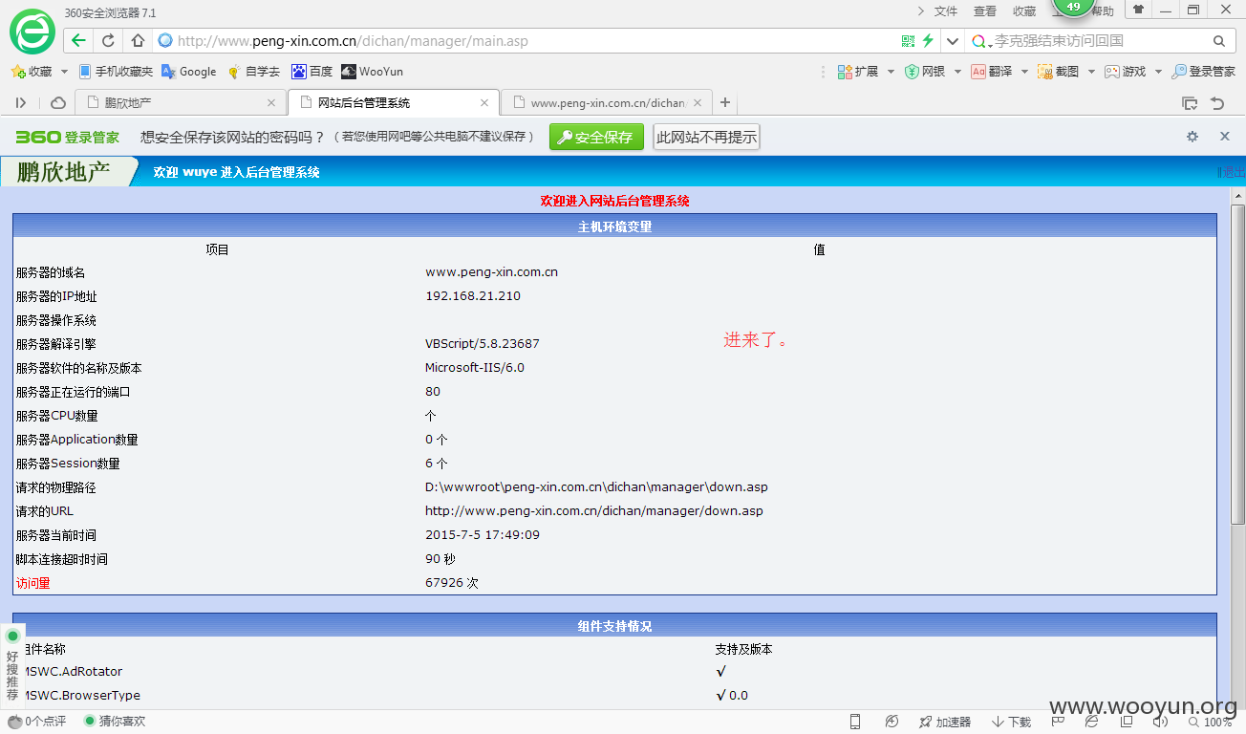Click the green lightning speed mode icon
This screenshot has height=734, width=1246.
[x=927, y=41]
